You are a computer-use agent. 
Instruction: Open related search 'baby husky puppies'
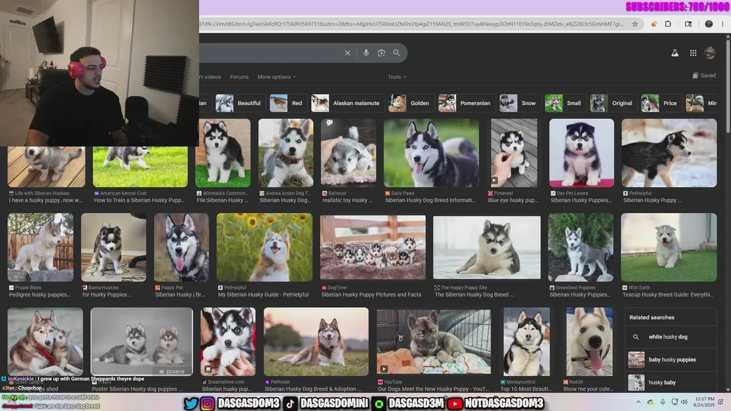click(x=670, y=360)
